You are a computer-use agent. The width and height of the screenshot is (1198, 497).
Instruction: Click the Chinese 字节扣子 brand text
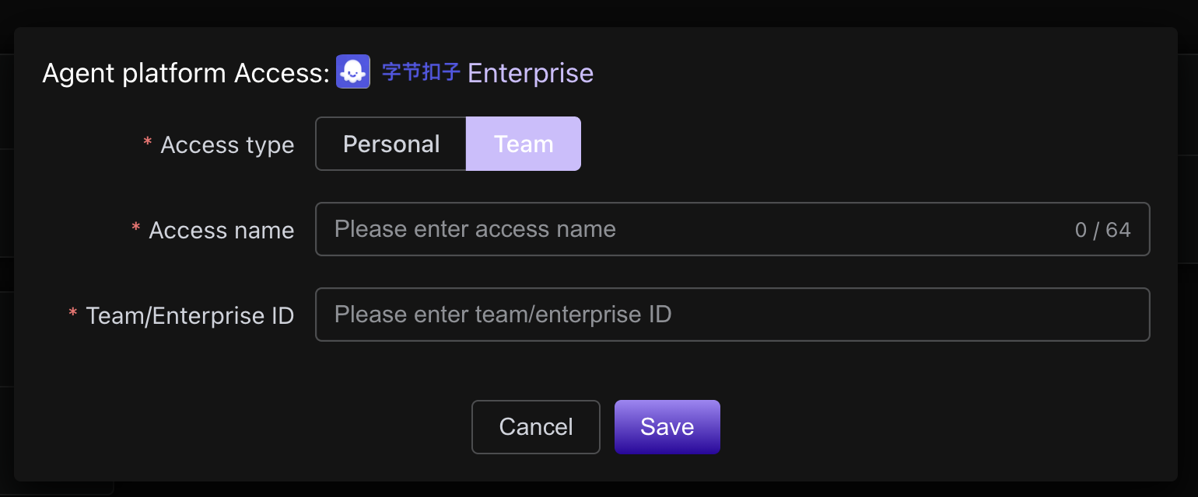click(x=421, y=72)
